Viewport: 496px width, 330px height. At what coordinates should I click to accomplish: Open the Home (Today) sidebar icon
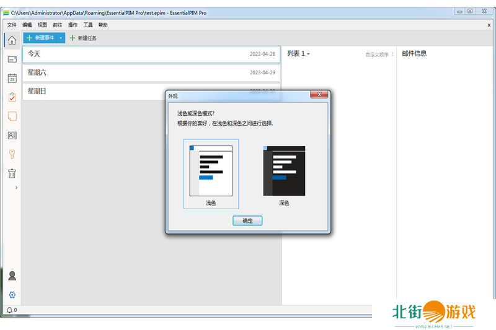pos(12,41)
